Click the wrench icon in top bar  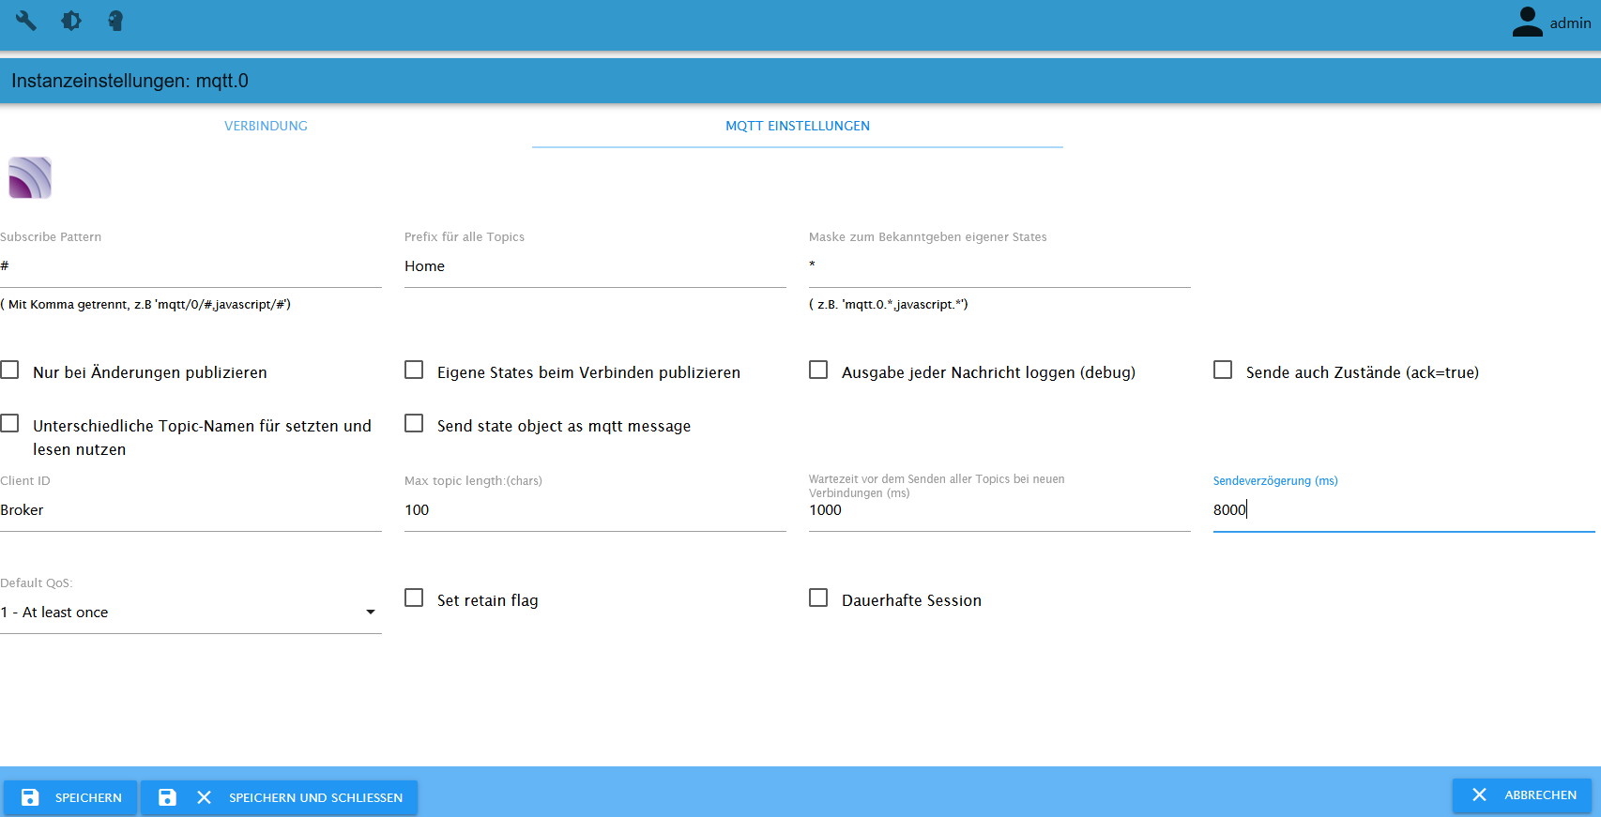pyautogui.click(x=25, y=21)
